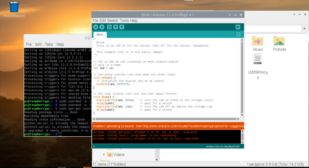Expand the Videos folder tree node
Image resolution: width=309 pixels, height=168 pixels.
click(x=104, y=154)
